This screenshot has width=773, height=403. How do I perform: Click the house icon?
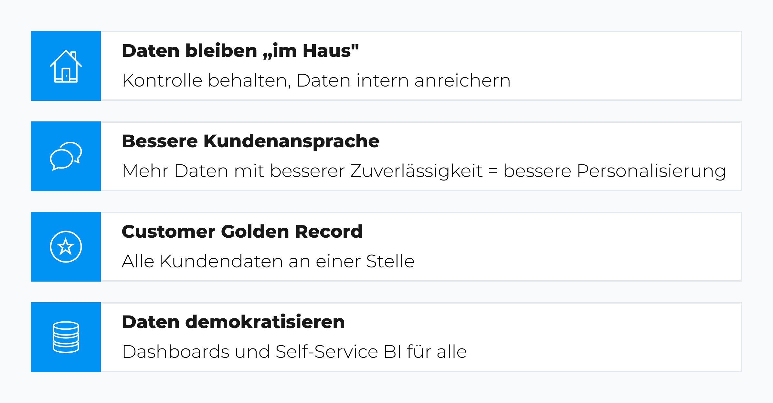(66, 66)
